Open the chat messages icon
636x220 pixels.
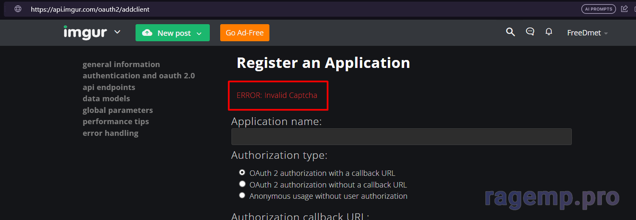tap(530, 32)
